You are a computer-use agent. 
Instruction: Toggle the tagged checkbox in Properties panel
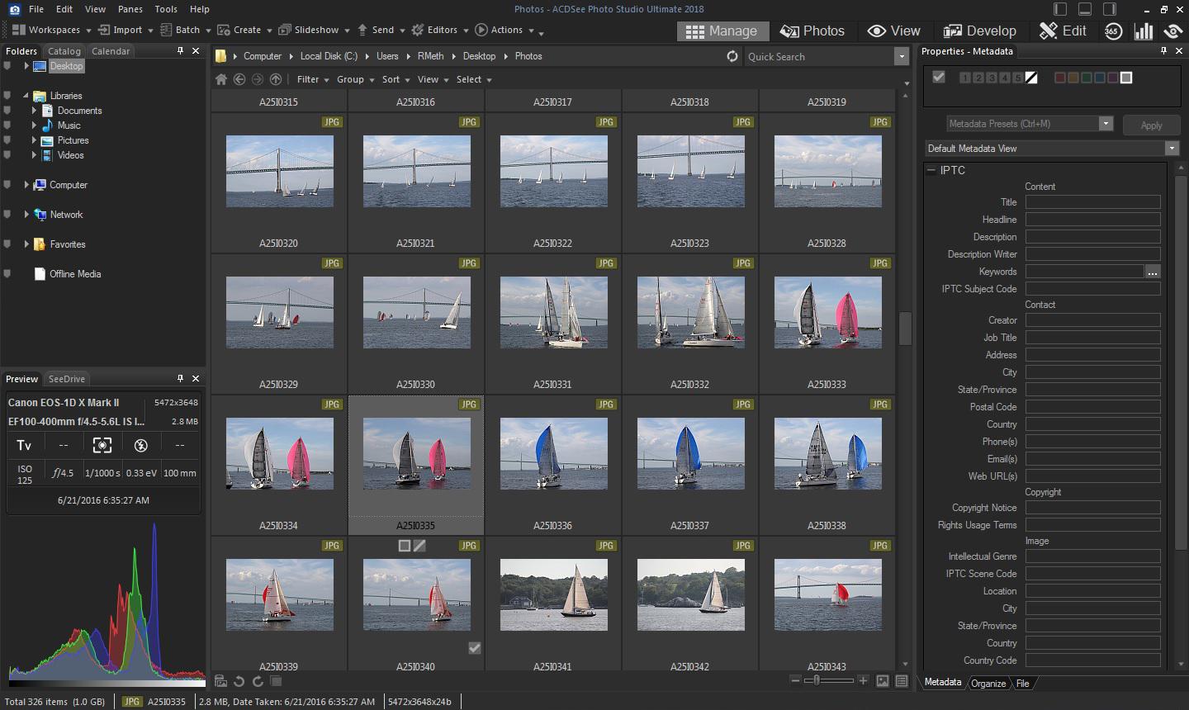pos(939,77)
